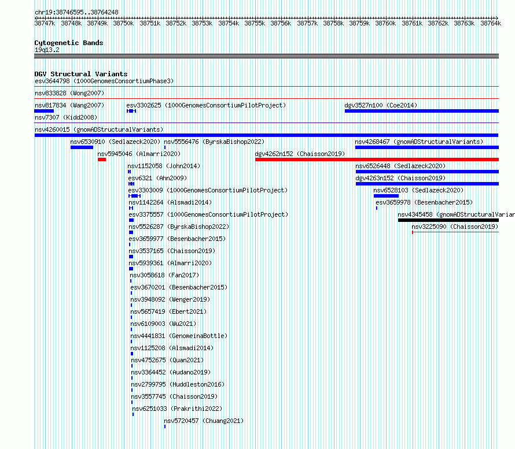Click nsv3364452 (Audano2019) label
515x449 pixels.
click(x=171, y=372)
